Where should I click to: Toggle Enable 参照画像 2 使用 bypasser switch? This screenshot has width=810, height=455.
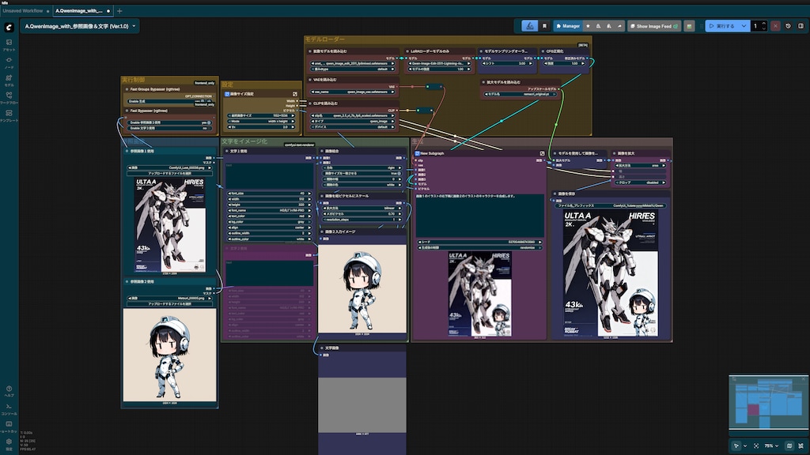pos(209,122)
